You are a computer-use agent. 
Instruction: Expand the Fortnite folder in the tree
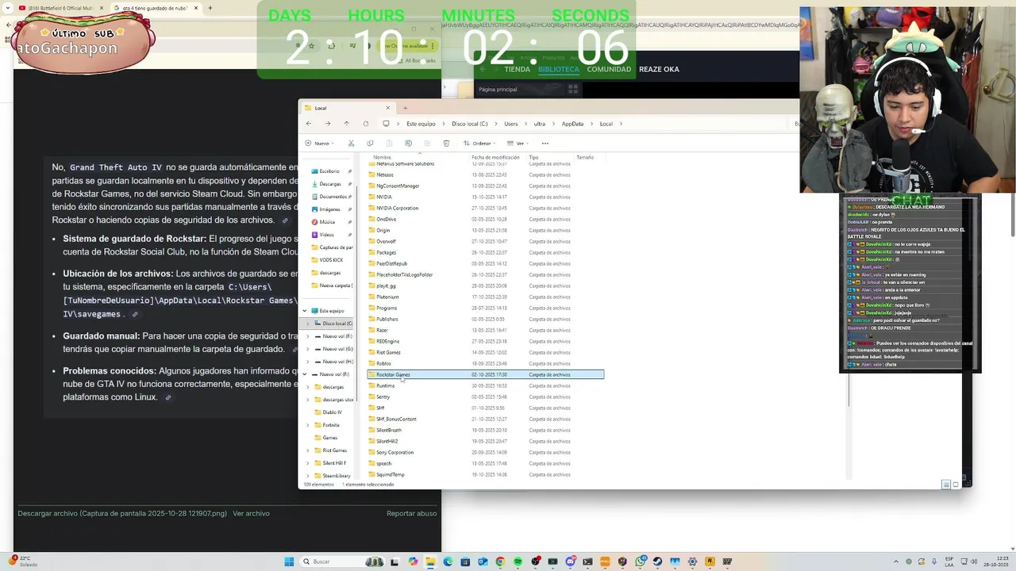tap(308, 425)
